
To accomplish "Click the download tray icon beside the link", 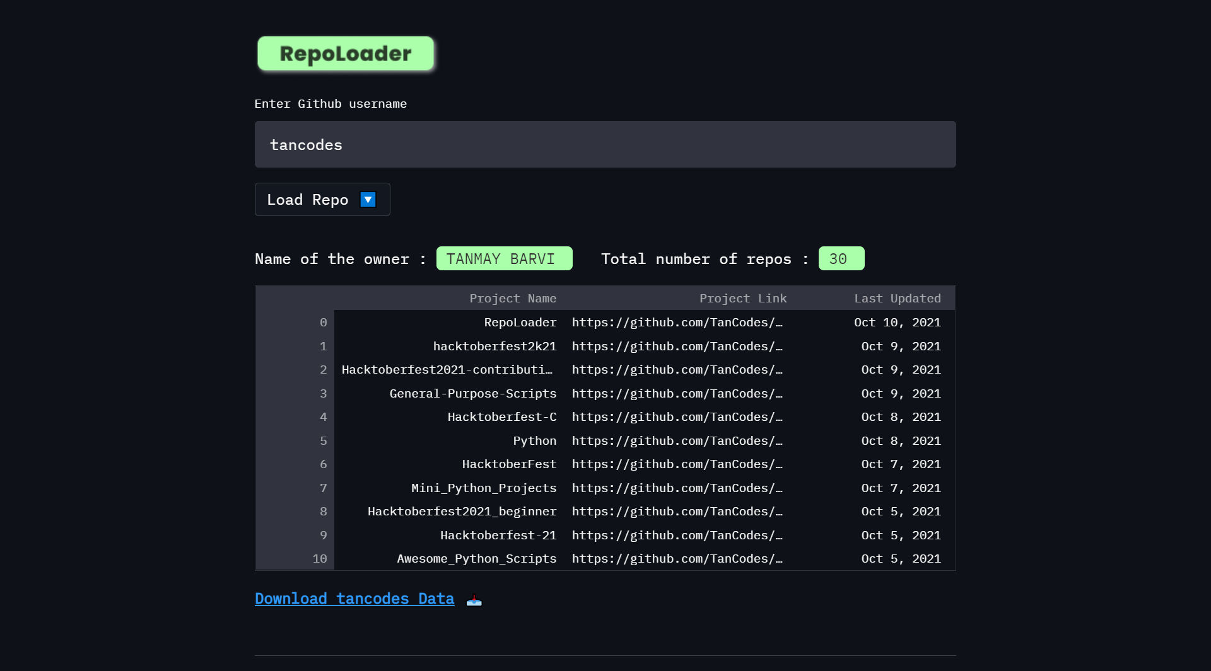I will (x=473, y=599).
